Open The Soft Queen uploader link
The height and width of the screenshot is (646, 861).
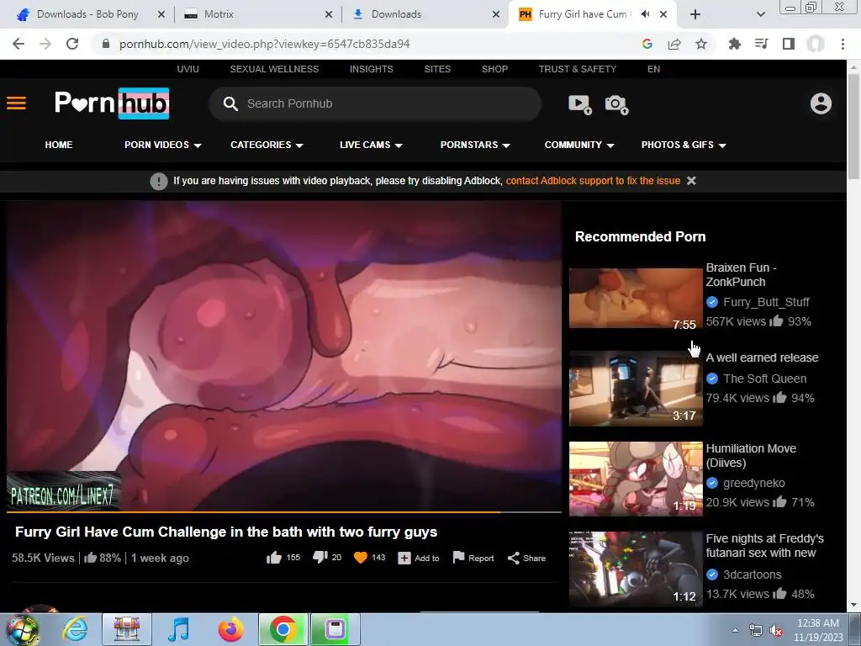coord(765,379)
